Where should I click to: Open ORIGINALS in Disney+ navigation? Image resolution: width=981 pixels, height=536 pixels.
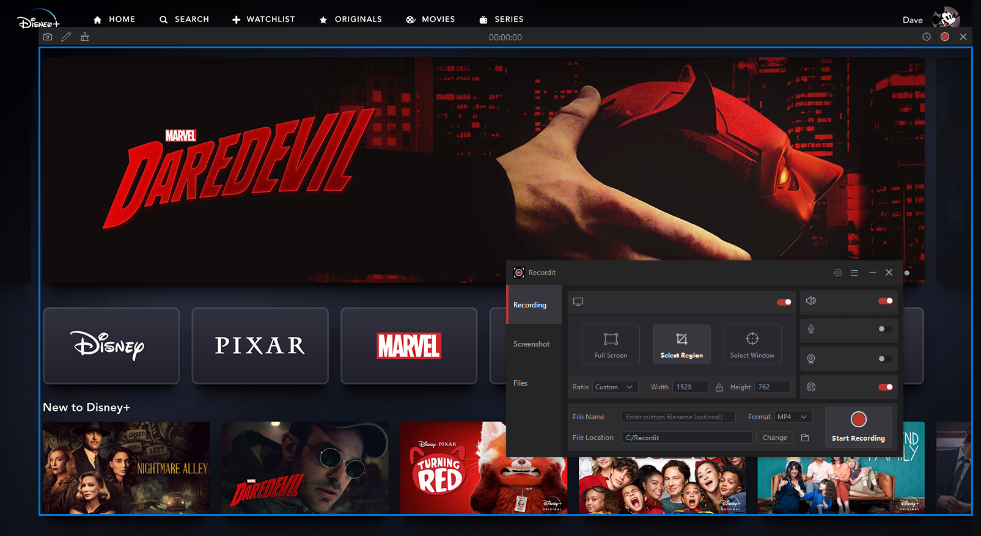coord(350,20)
